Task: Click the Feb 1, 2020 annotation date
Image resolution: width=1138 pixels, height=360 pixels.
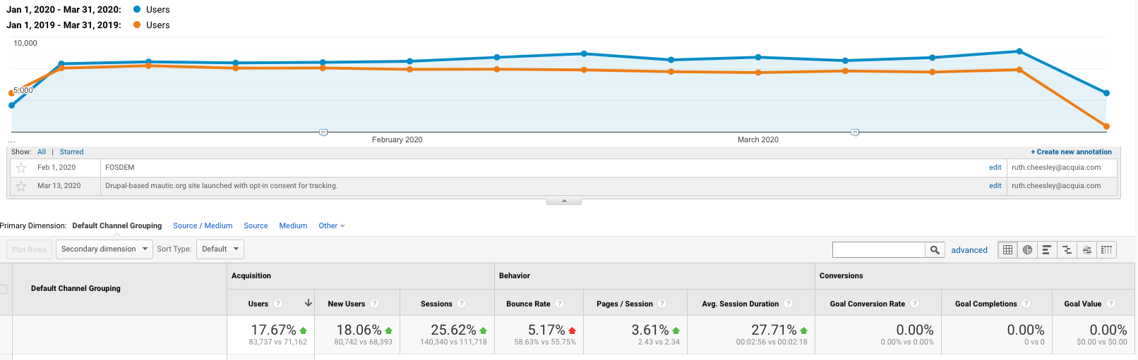Action: pyautogui.click(x=56, y=168)
